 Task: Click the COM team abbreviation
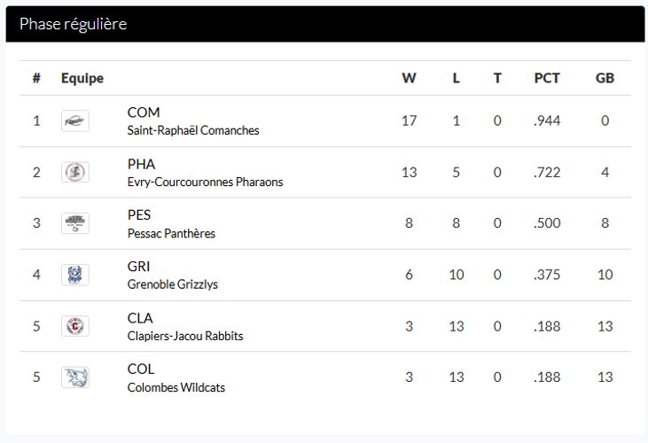pyautogui.click(x=144, y=113)
